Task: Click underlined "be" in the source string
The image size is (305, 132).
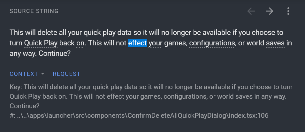Action: coord(197,32)
